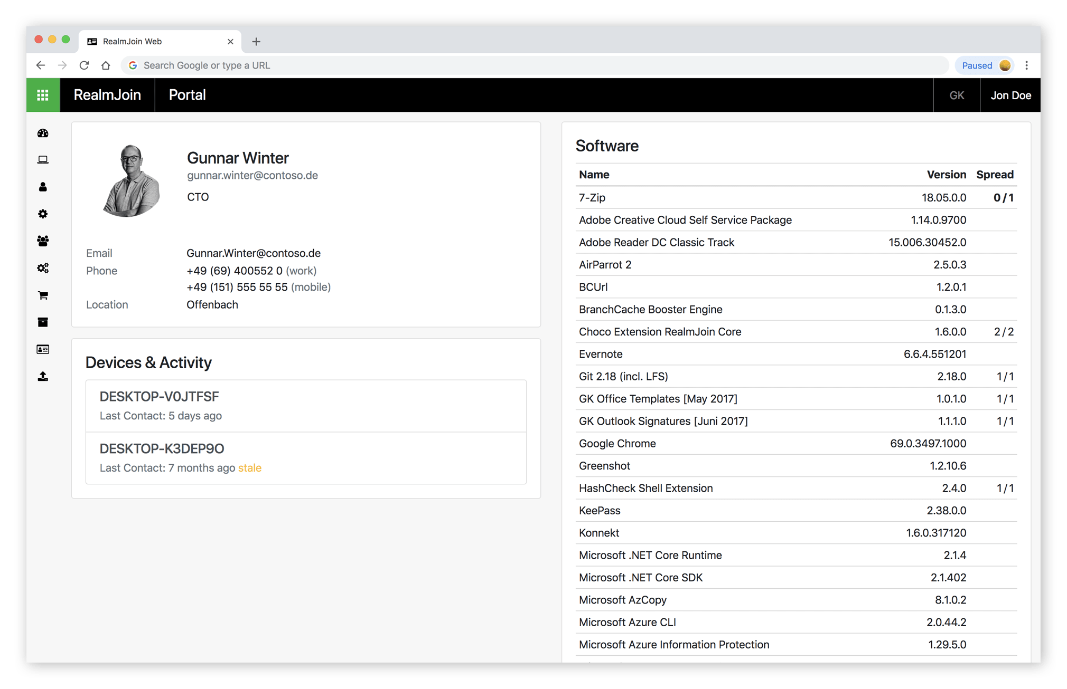Screen dimensions: 1067x689
Task: Open the green app launcher grid icon
Action: (x=43, y=95)
